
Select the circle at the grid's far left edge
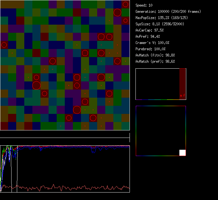(x=4, y=45)
